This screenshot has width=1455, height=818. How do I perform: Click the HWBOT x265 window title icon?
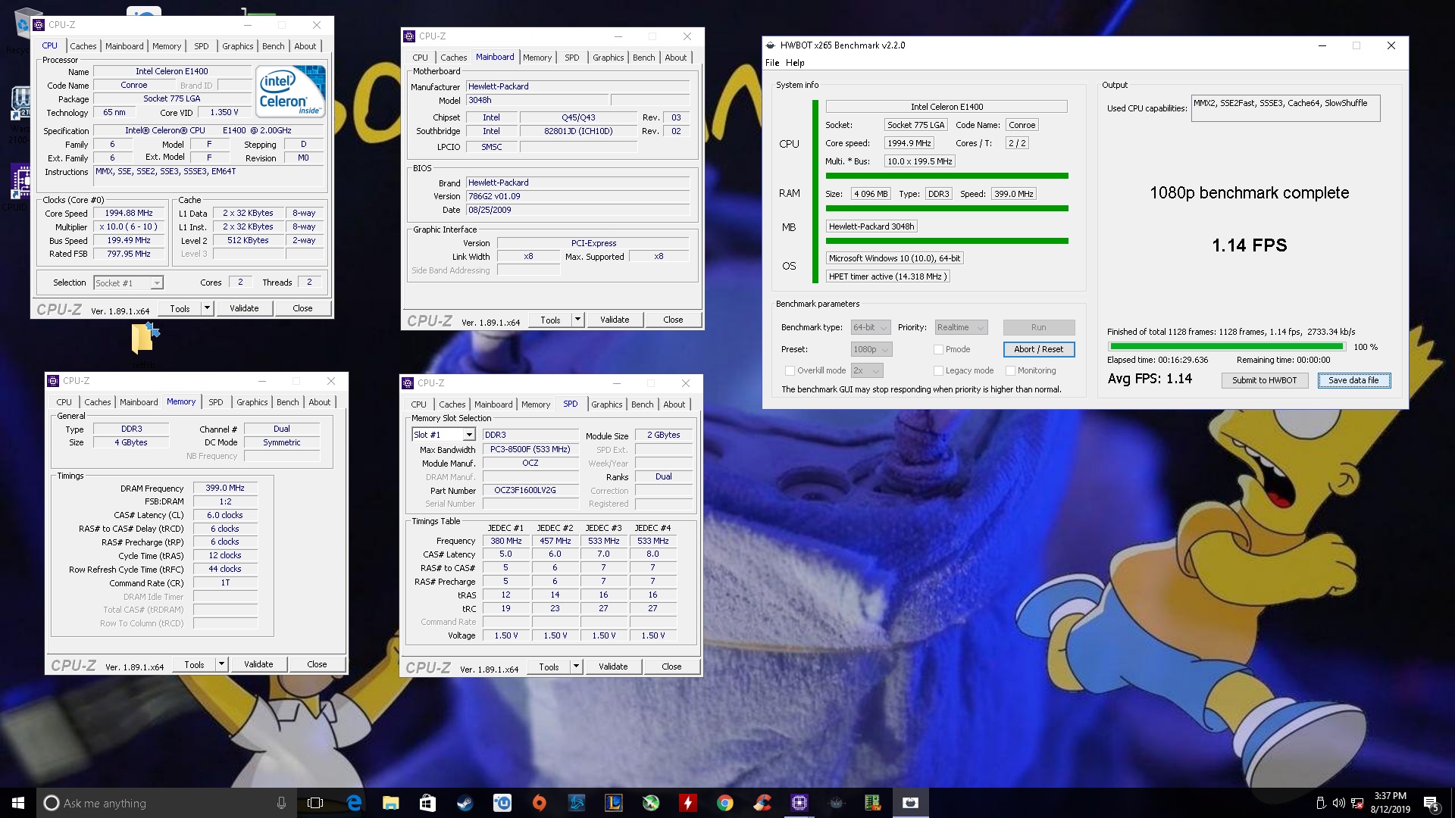click(x=771, y=45)
